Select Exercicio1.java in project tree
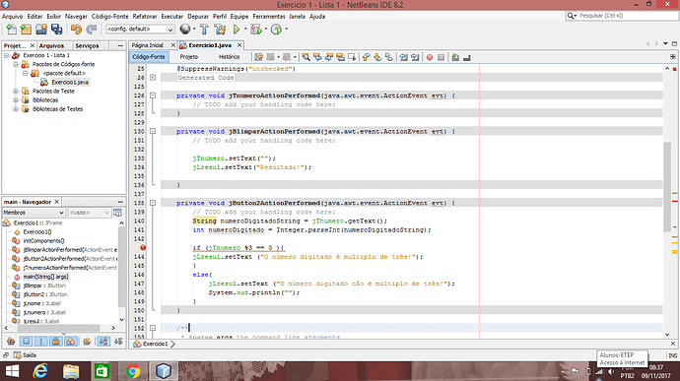The height and width of the screenshot is (381, 680). click(x=69, y=82)
